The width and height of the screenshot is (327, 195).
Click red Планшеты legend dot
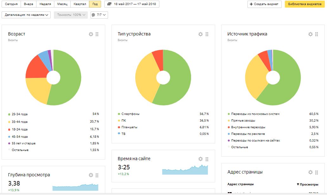119,127
